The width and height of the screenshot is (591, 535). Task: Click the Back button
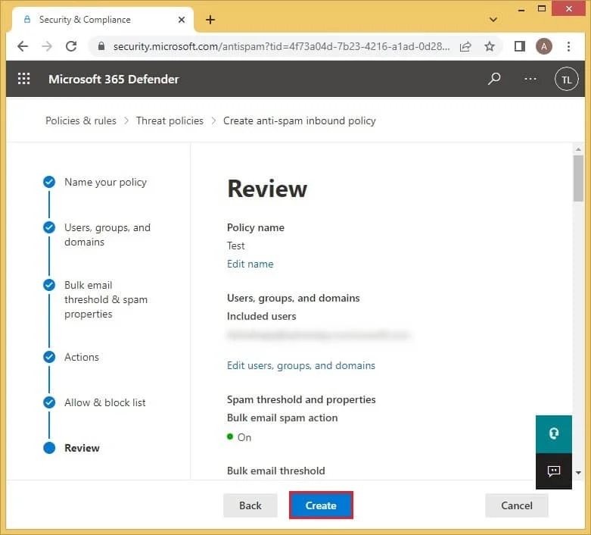click(250, 505)
